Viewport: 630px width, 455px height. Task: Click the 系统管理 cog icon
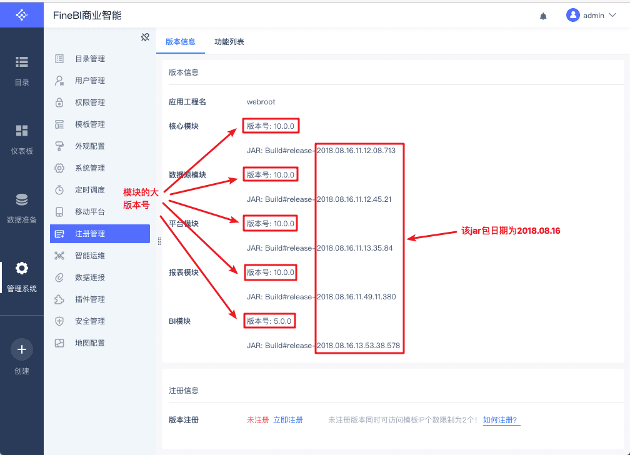[x=59, y=168]
